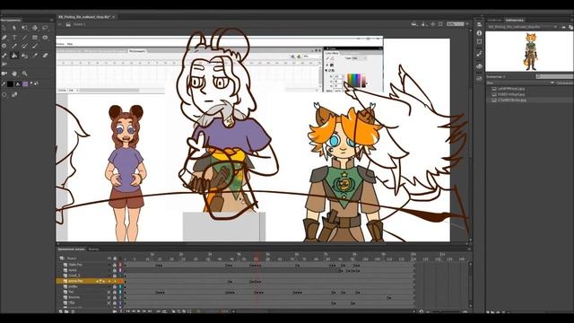
Task: Switch to the Library panel tab
Action: point(514,20)
